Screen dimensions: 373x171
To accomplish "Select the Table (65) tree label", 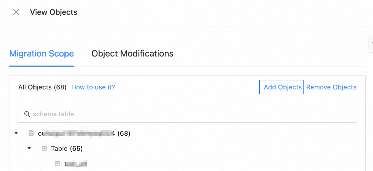I will [x=67, y=149].
